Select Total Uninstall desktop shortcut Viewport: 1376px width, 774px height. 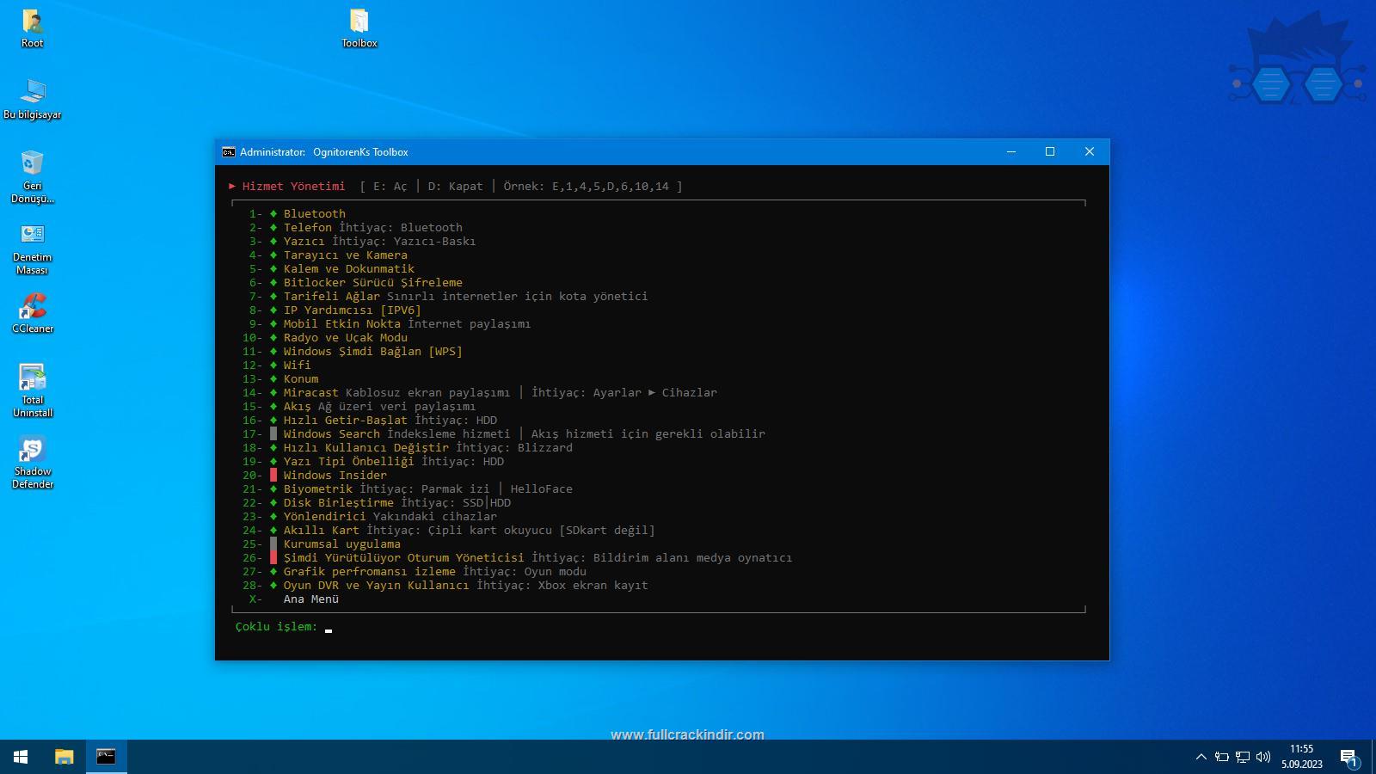32,390
